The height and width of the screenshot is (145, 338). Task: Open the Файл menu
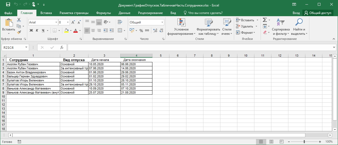click(8, 13)
